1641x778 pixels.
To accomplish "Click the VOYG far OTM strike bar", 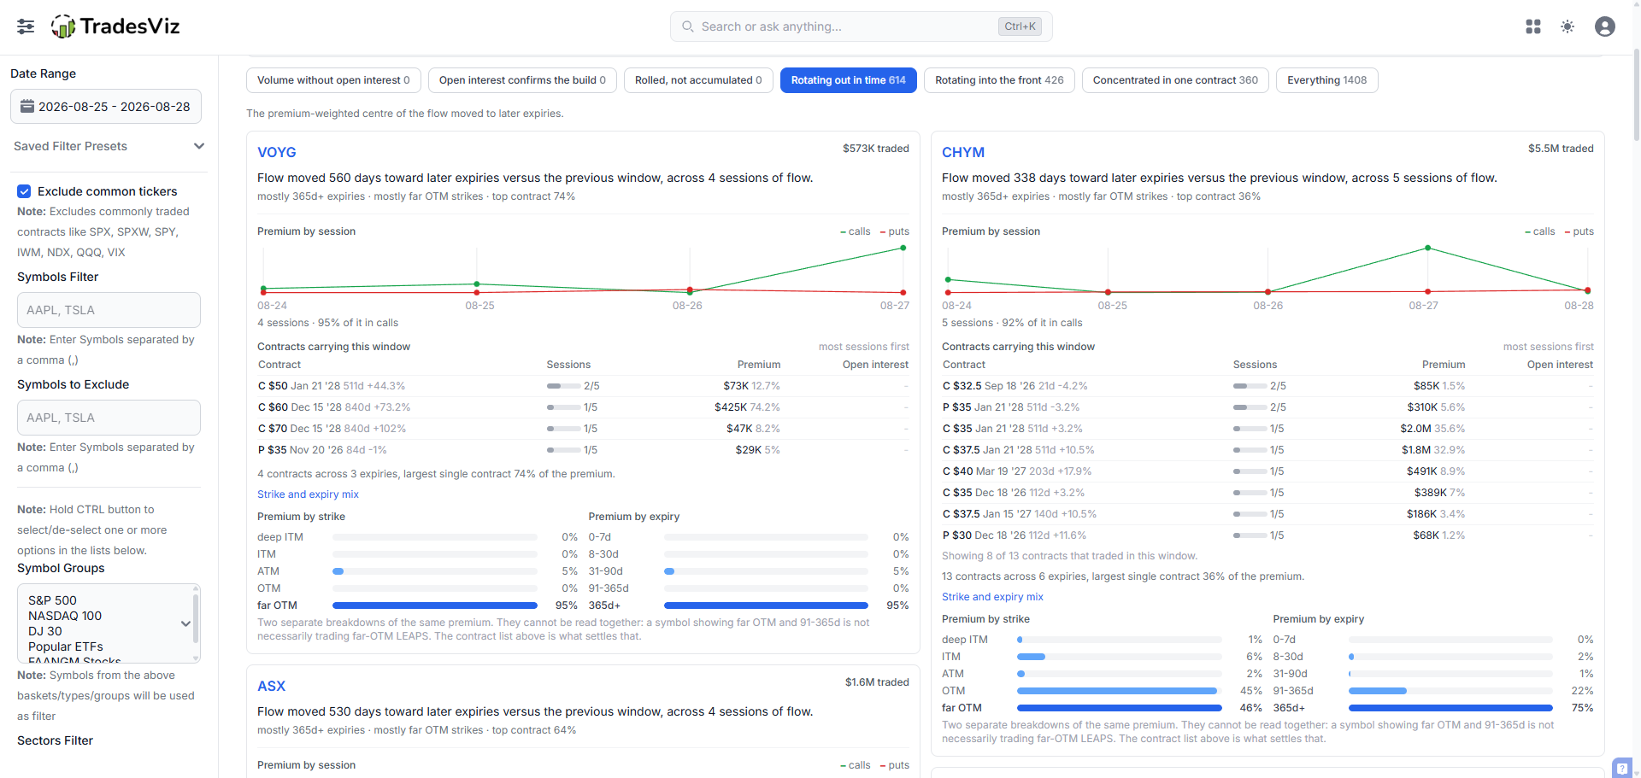I will pos(435,605).
